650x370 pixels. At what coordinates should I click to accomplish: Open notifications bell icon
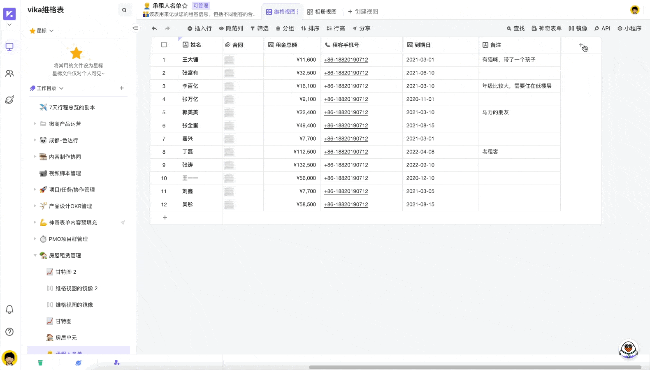9,310
